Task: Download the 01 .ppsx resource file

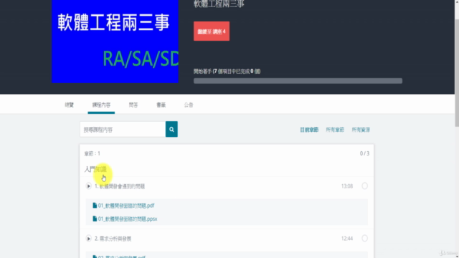Action: point(128,219)
